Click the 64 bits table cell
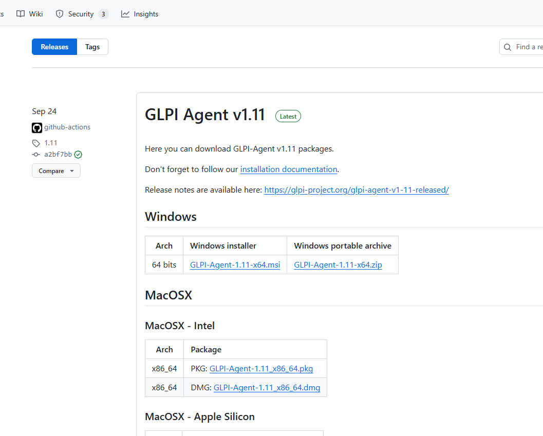 tap(164, 264)
